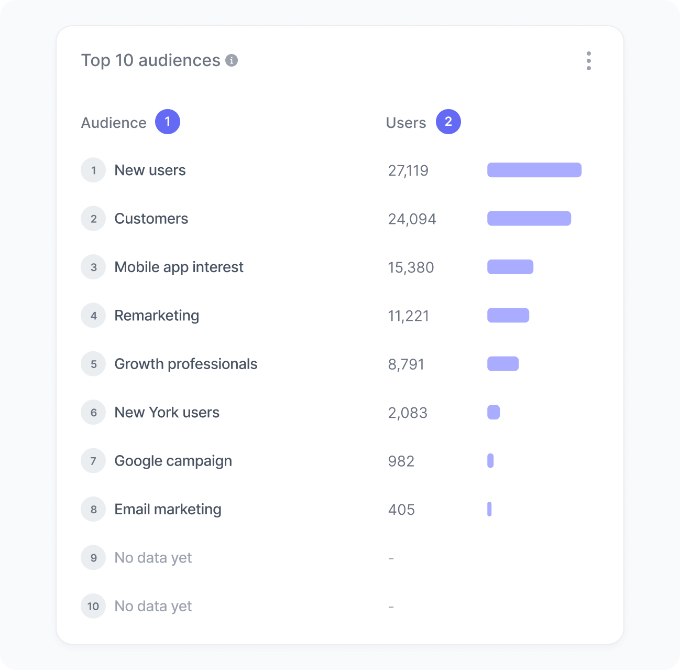
Task: Click the Users column badge numbered 2
Action: (x=448, y=122)
